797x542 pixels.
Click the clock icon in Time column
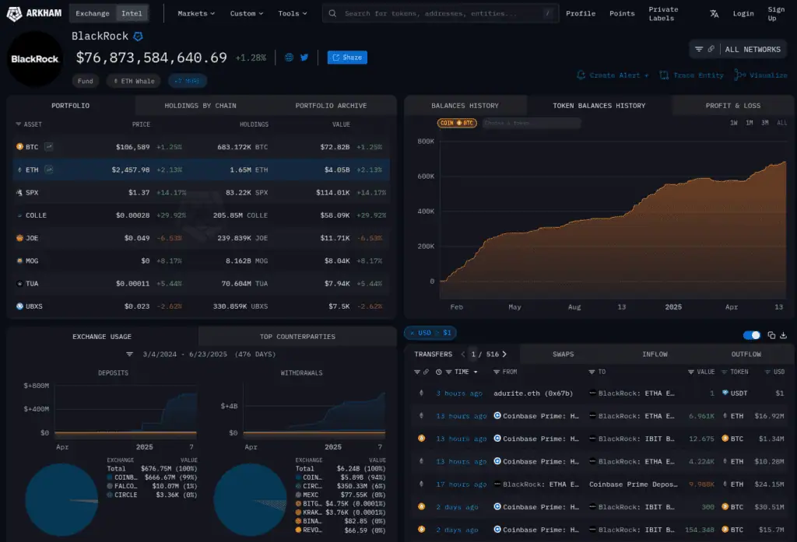(x=439, y=372)
